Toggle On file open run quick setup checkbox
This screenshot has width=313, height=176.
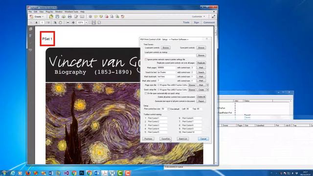pyautogui.click(x=146, y=93)
